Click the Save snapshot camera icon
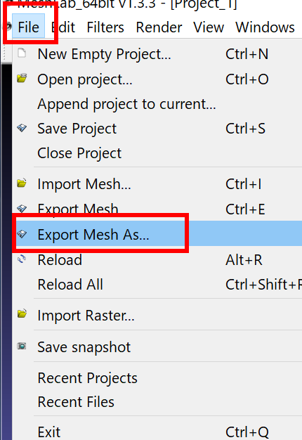Image resolution: width=302 pixels, height=440 pixels. coord(22,346)
